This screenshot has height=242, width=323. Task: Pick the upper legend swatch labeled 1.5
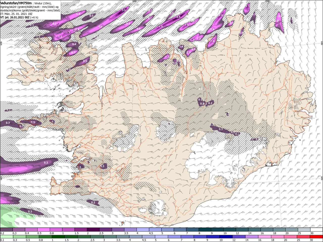80,230
